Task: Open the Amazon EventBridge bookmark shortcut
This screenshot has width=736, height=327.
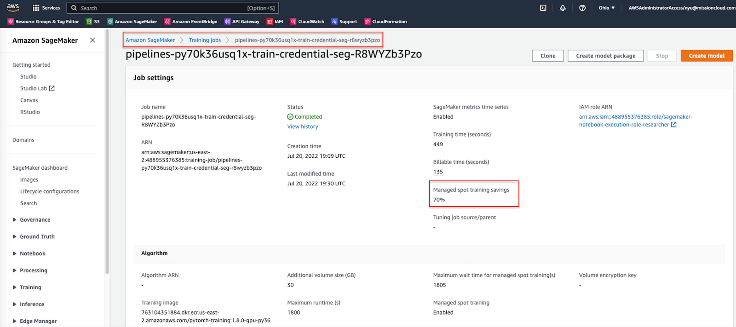Action: [x=190, y=22]
